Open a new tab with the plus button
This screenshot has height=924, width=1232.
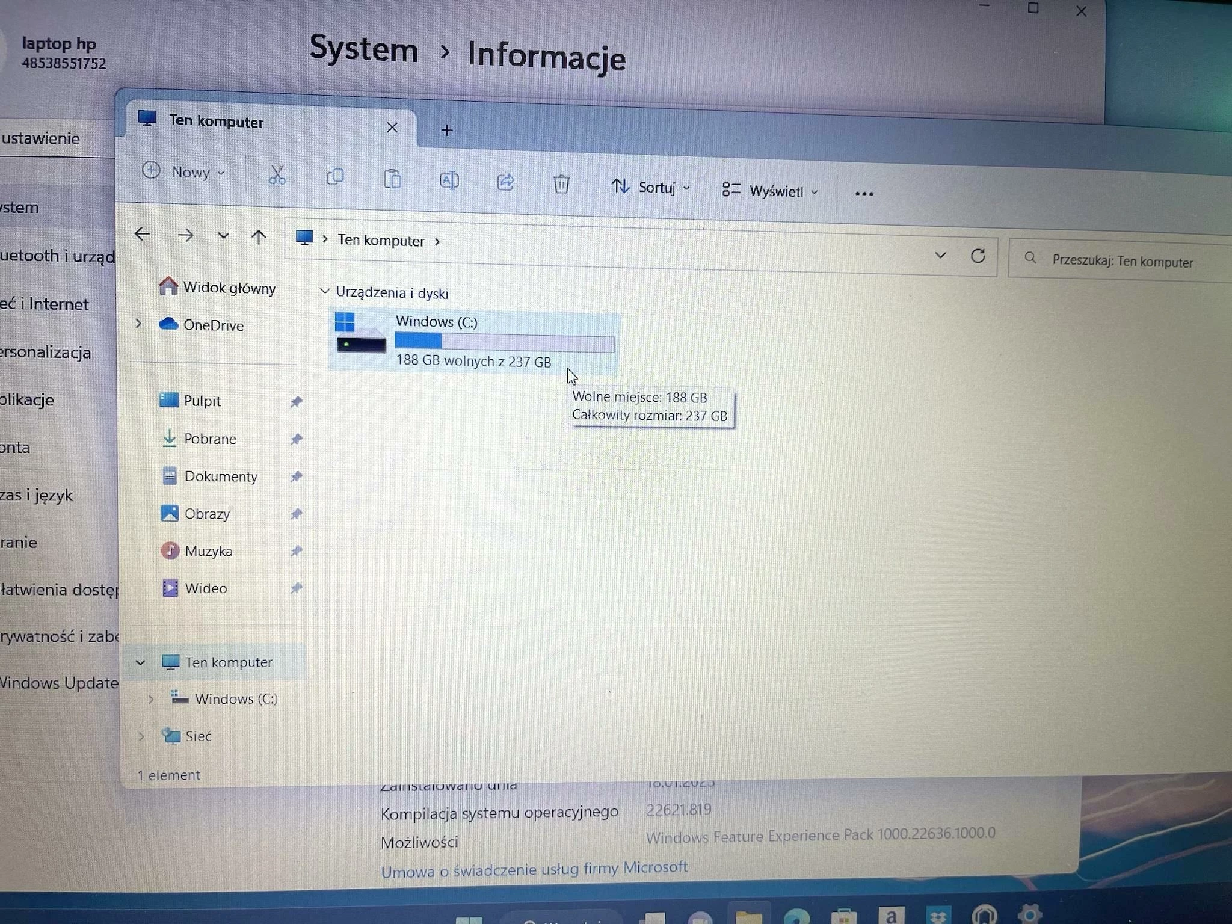pos(446,130)
